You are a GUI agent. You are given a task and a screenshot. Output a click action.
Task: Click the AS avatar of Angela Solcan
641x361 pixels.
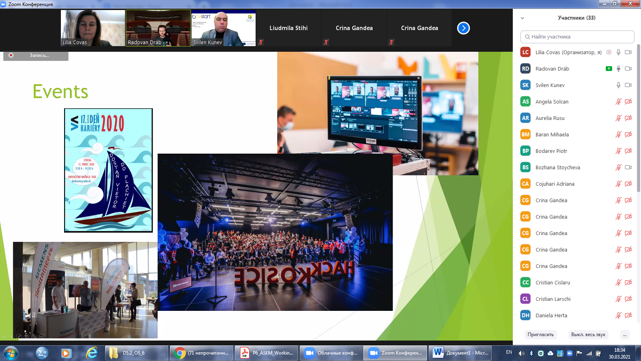coord(526,101)
